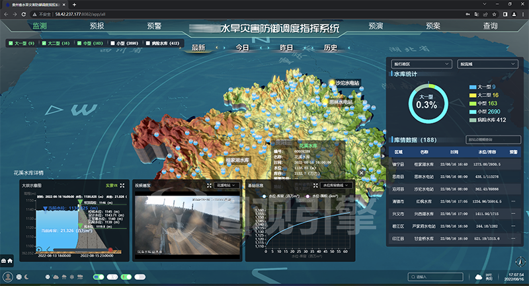Image resolution: width=529 pixels, height=286 pixels.
Task: Bookmark this page with star icon
Action: click(494, 14)
